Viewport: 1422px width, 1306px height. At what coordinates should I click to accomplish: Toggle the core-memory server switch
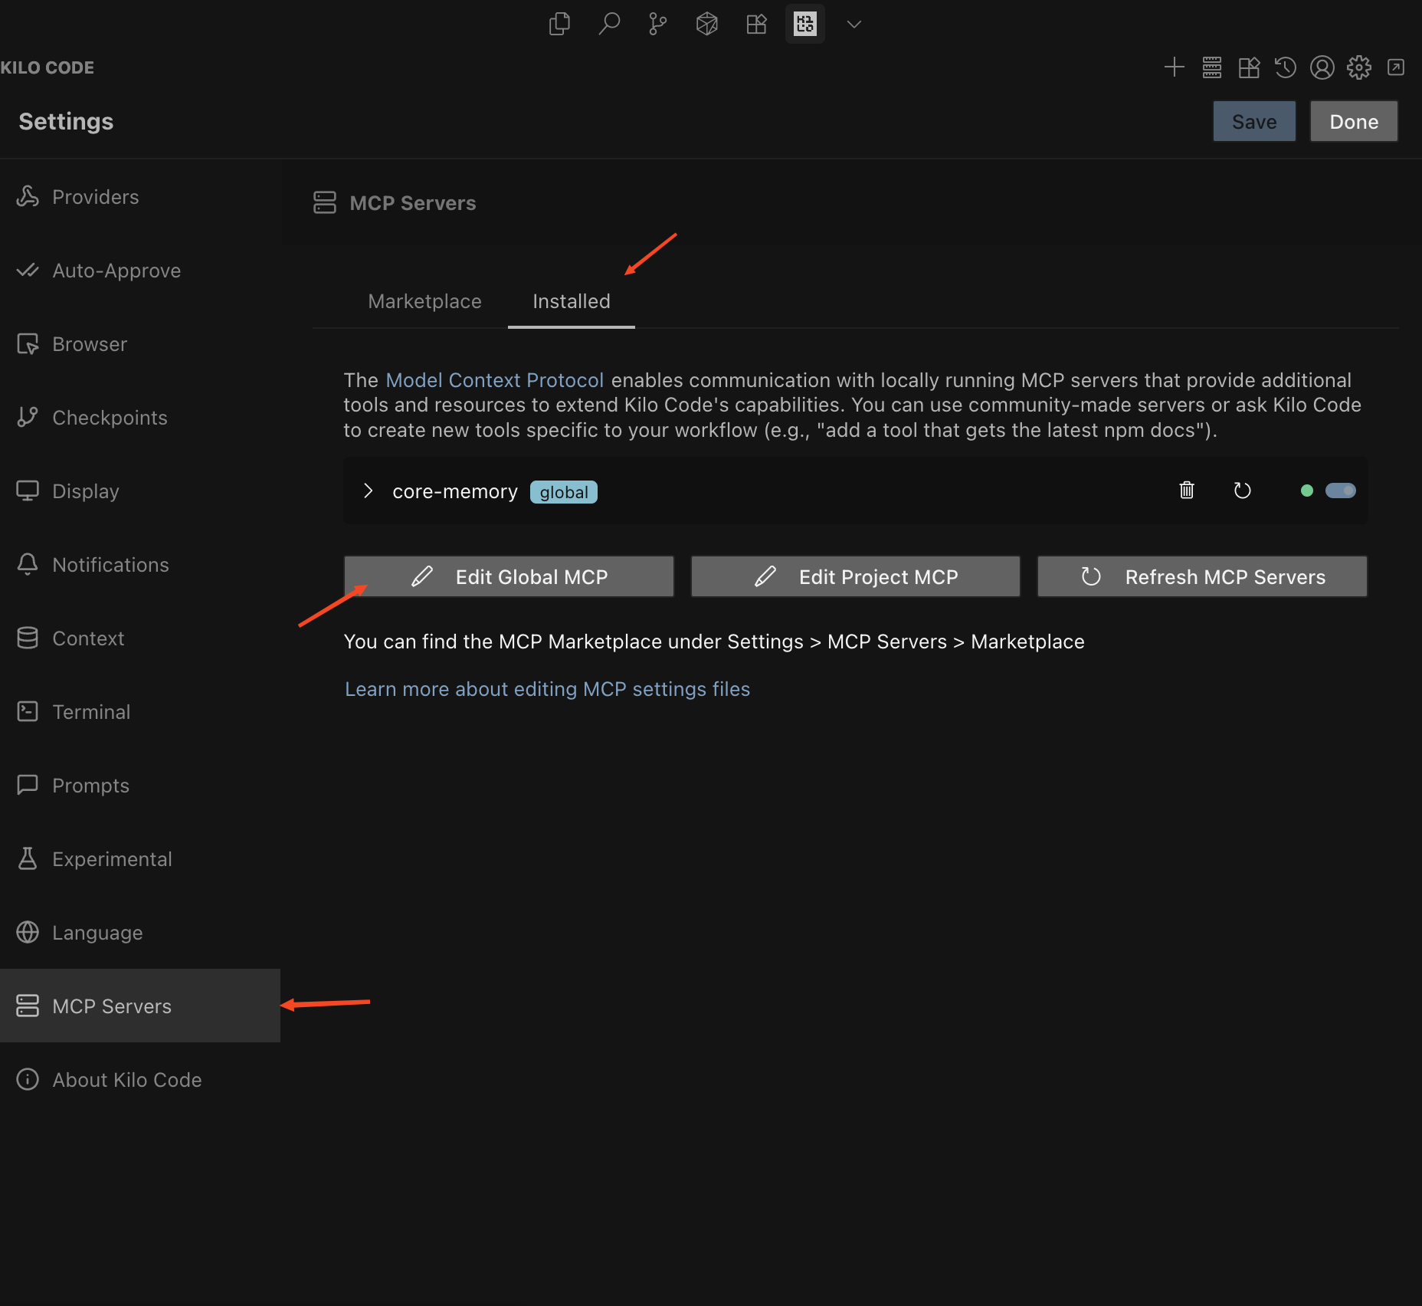(x=1340, y=491)
